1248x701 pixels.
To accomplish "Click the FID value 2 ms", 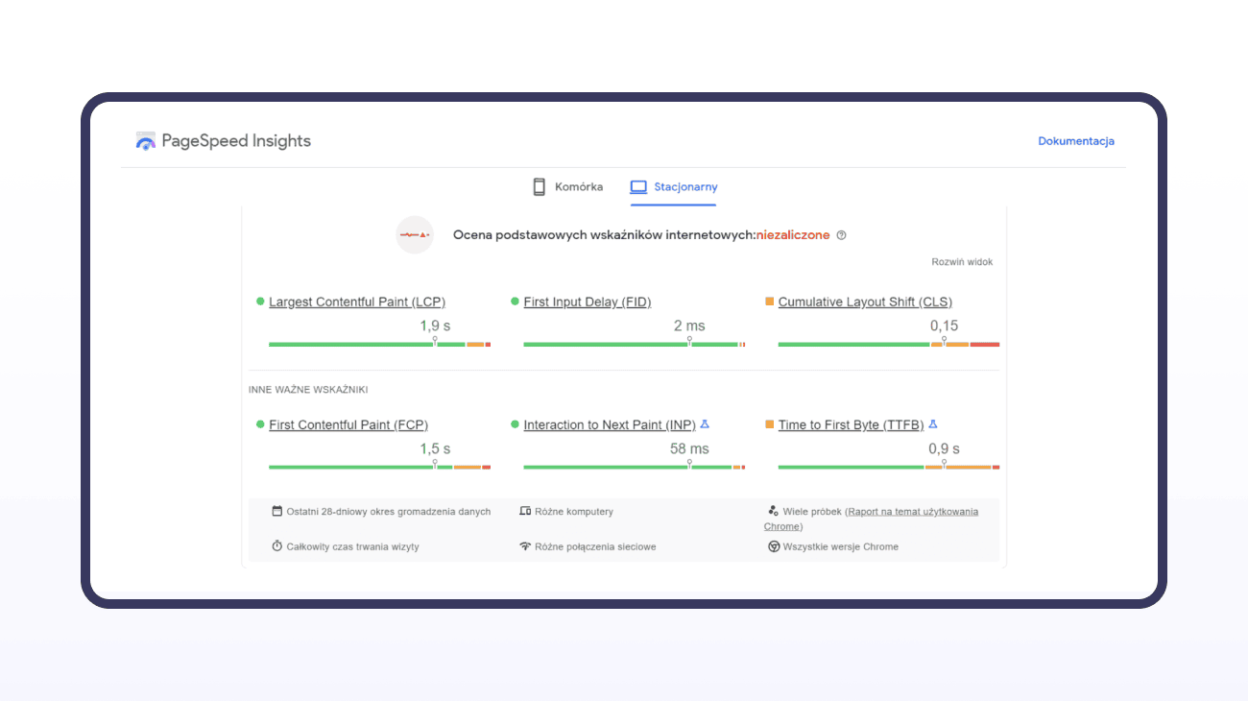I will (689, 326).
